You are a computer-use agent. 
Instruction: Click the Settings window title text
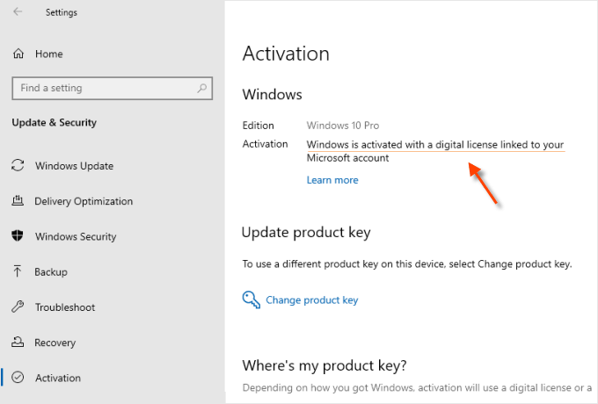point(62,12)
